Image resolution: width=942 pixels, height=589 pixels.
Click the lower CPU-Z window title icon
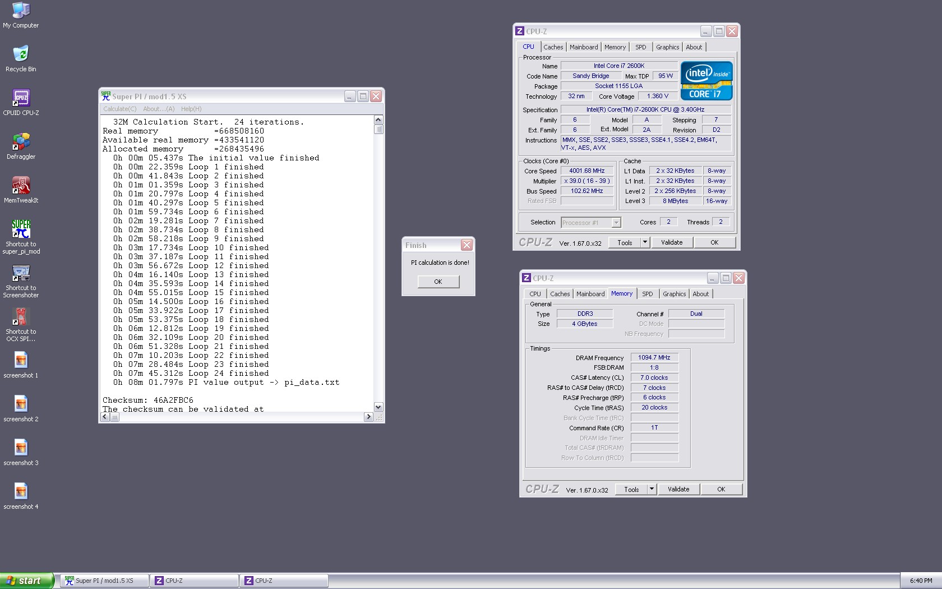click(x=527, y=278)
